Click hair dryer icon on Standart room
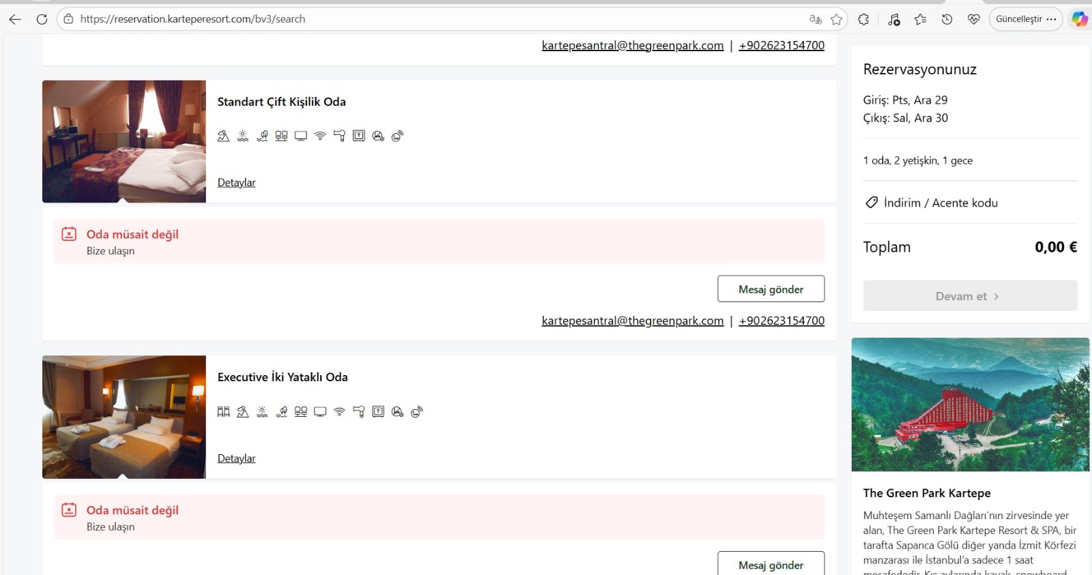Image resolution: width=1092 pixels, height=575 pixels. pyautogui.click(x=339, y=136)
